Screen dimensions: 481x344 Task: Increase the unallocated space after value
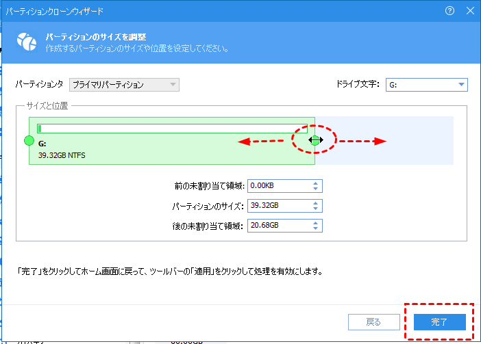click(x=315, y=223)
